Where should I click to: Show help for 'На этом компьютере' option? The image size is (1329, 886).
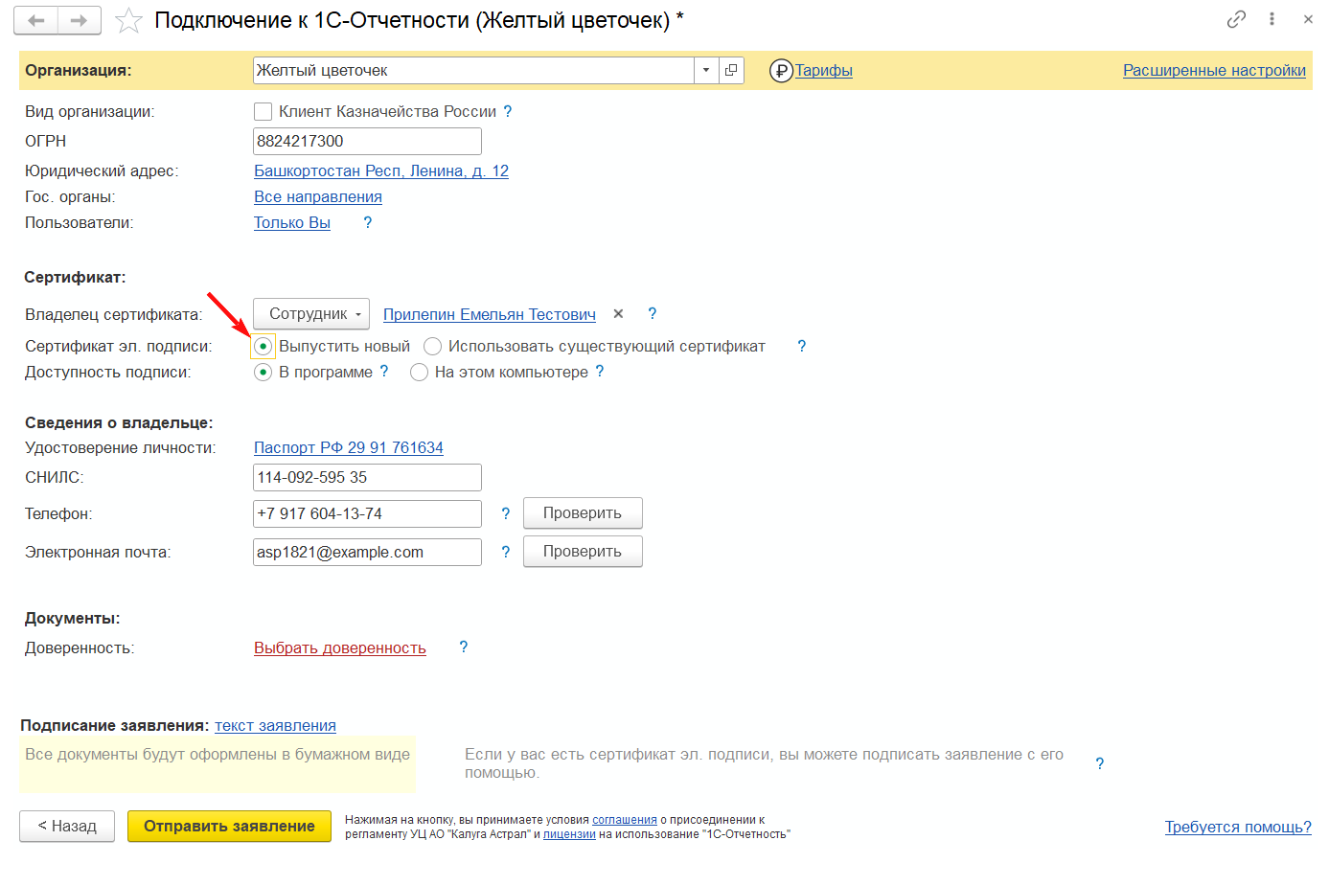pos(600,371)
